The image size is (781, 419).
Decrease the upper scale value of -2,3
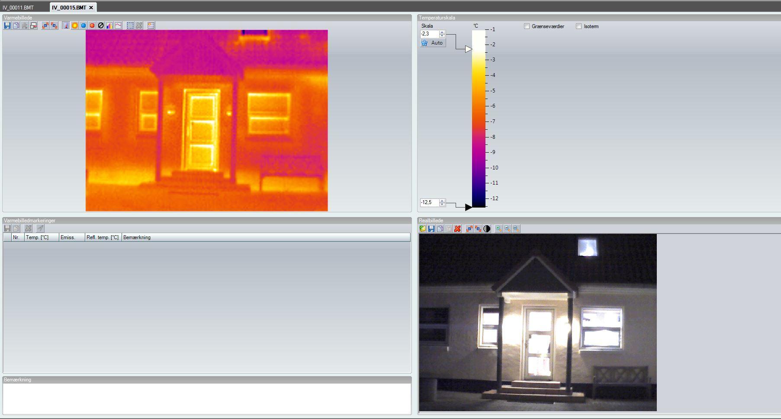tap(442, 35)
